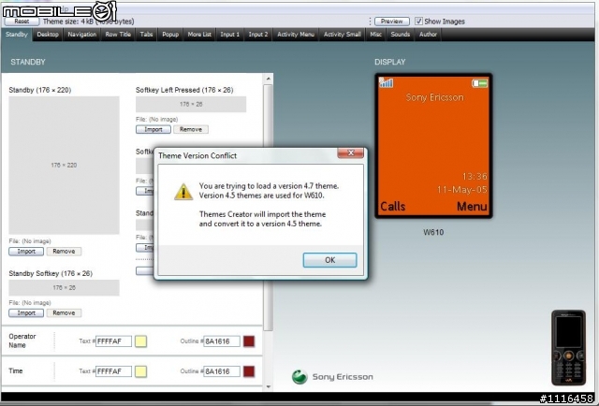Open the Navigation tab
This screenshot has width=599, height=406.
(82, 35)
